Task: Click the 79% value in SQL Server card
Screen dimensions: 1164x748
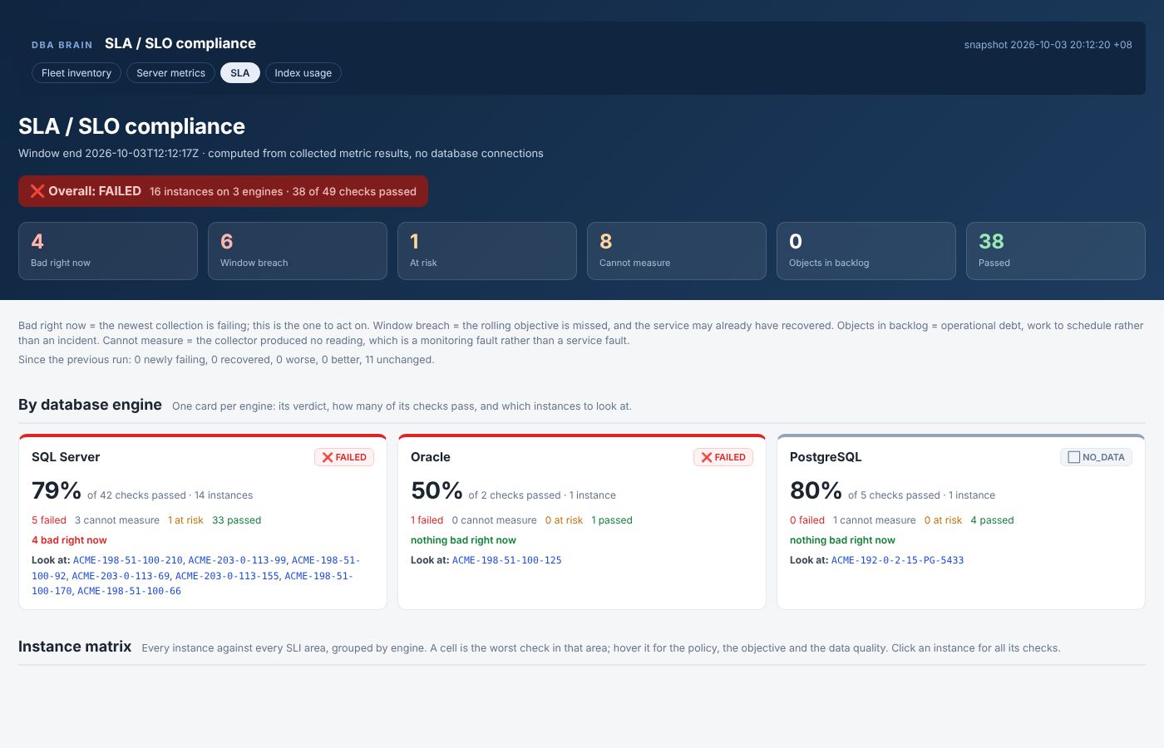Action: pyautogui.click(x=57, y=490)
